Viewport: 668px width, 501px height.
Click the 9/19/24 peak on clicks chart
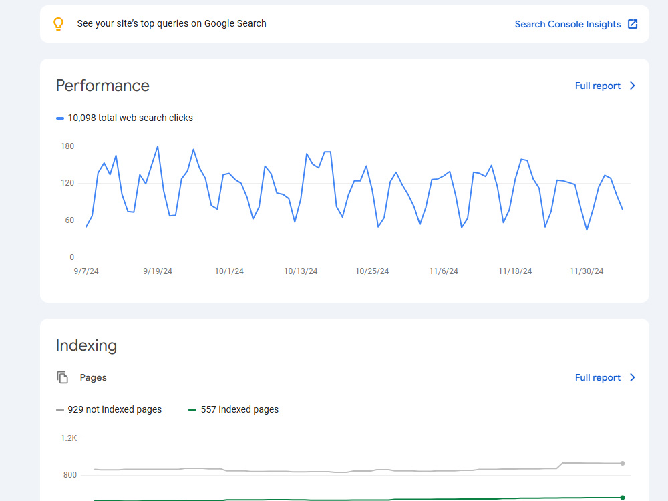coord(158,146)
